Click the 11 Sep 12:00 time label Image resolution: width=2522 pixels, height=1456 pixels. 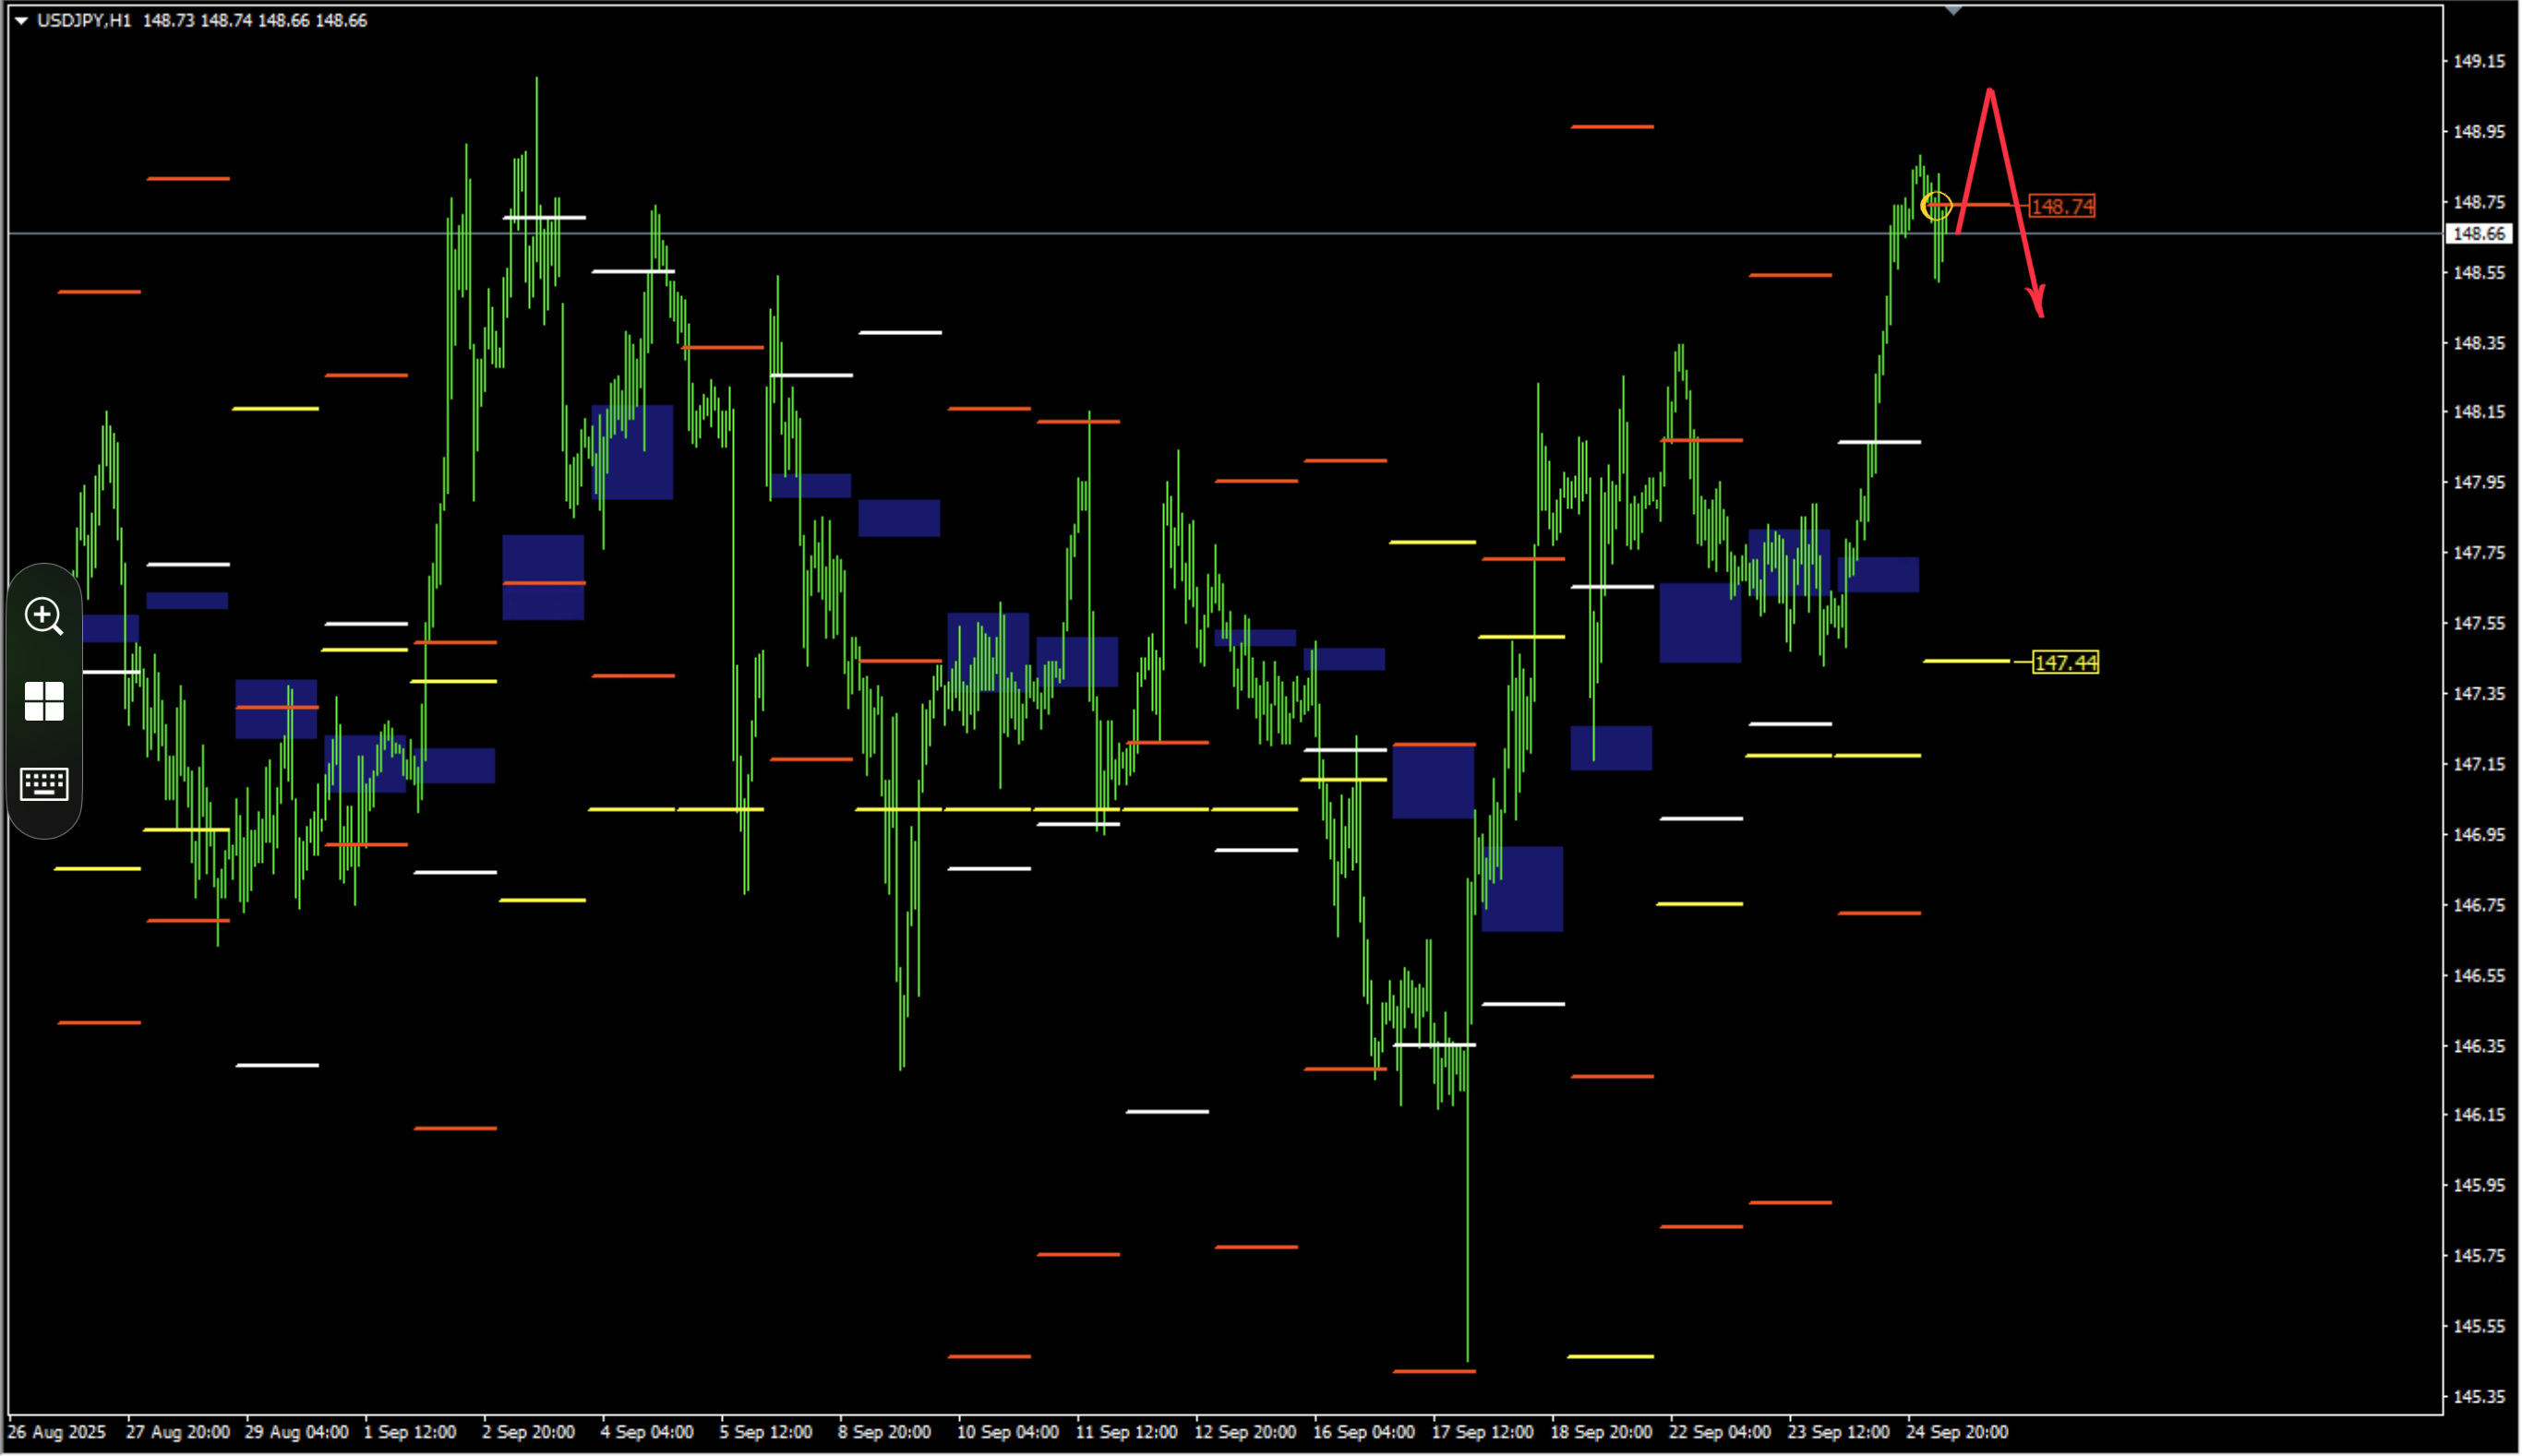pyautogui.click(x=1126, y=1432)
